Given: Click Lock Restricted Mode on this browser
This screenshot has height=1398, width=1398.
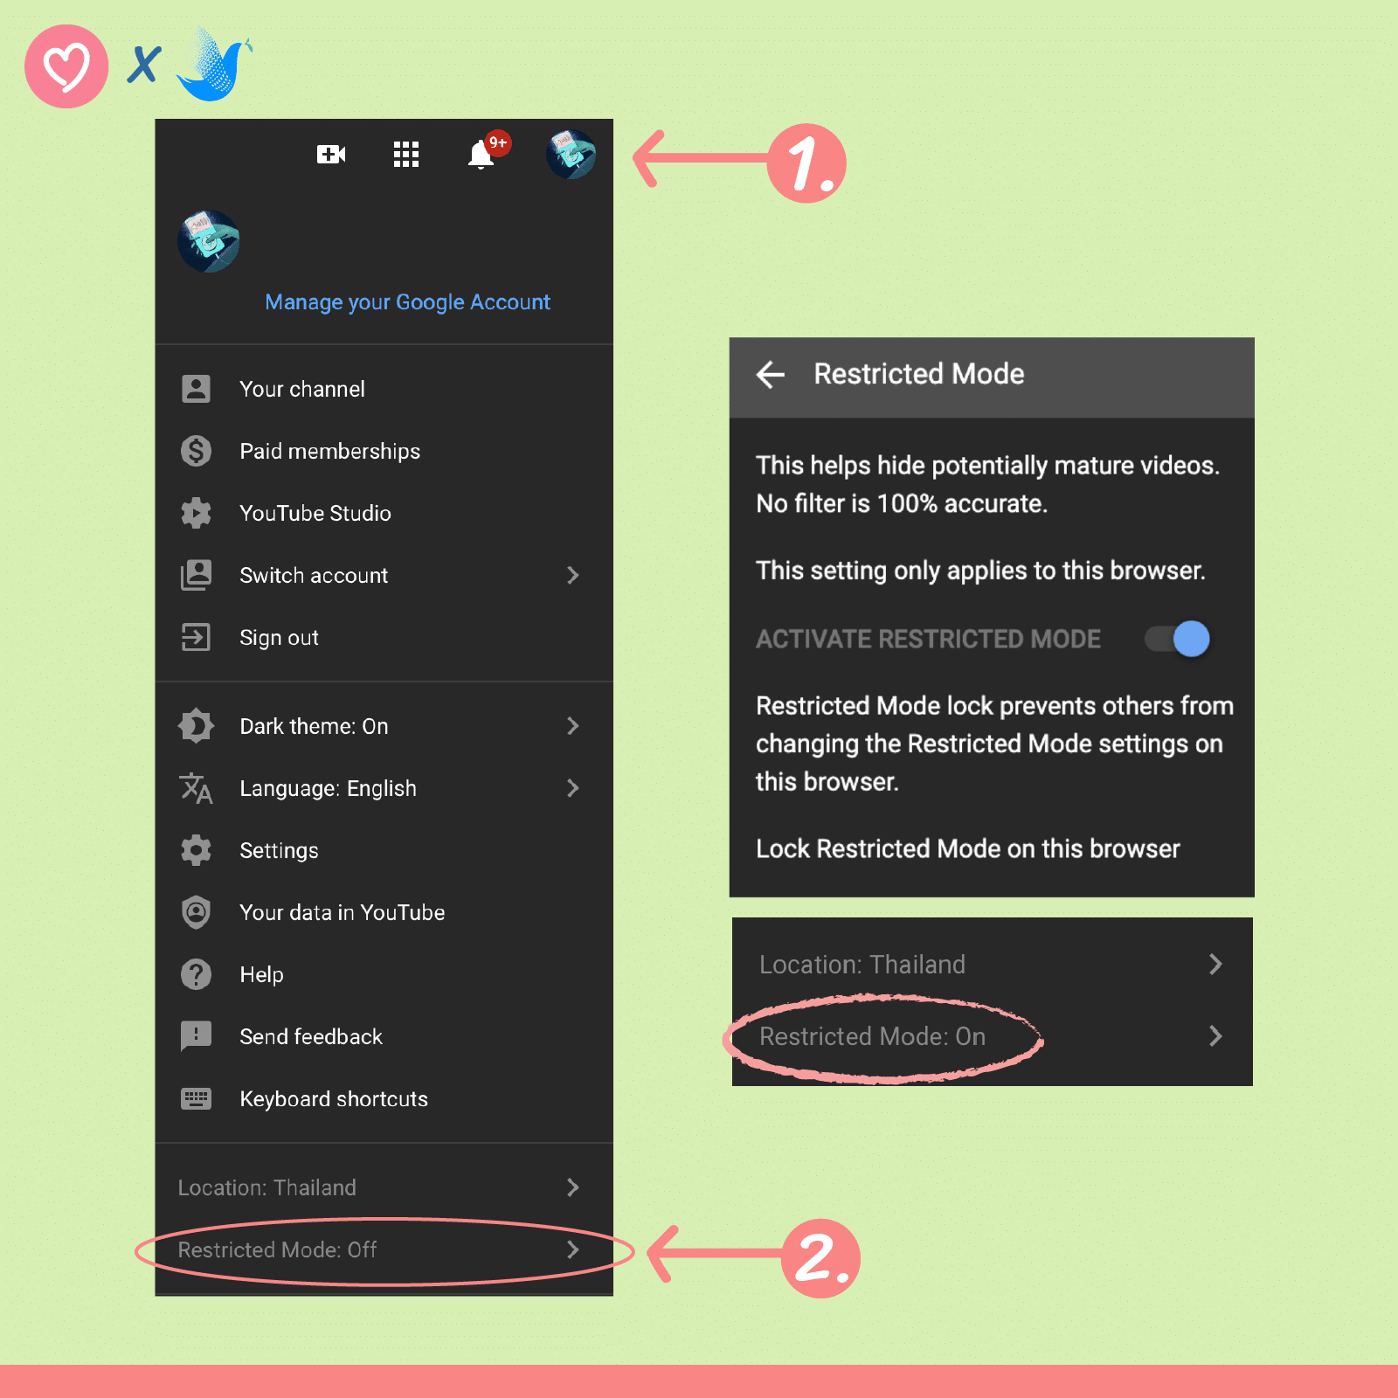Looking at the screenshot, I should tap(967, 848).
